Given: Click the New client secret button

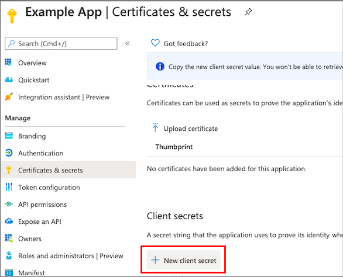Looking at the screenshot, I should pyautogui.click(x=183, y=260).
